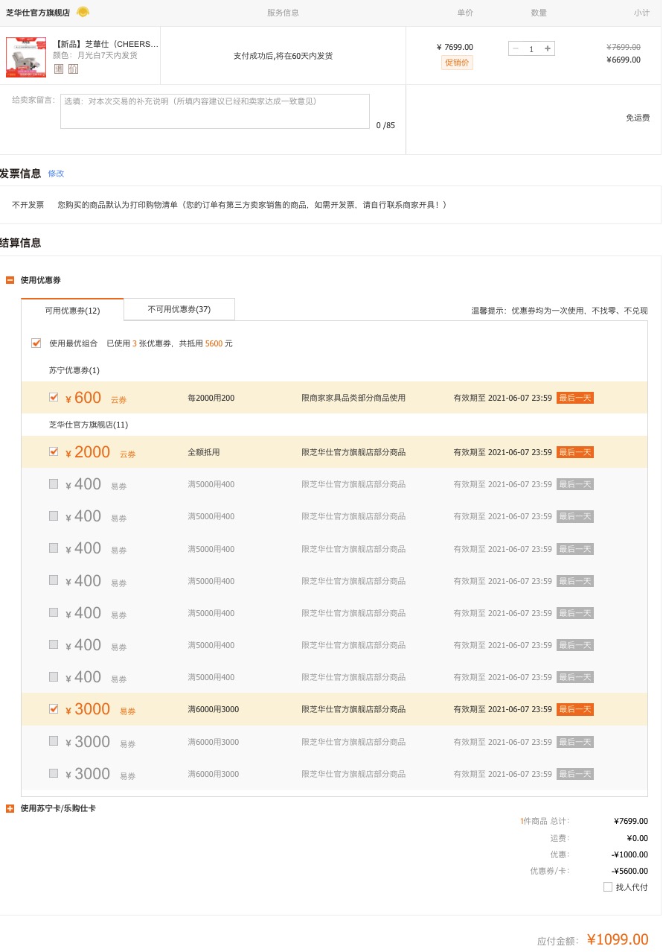Switch to the 不可用优惠券(37) tab

pos(179,309)
